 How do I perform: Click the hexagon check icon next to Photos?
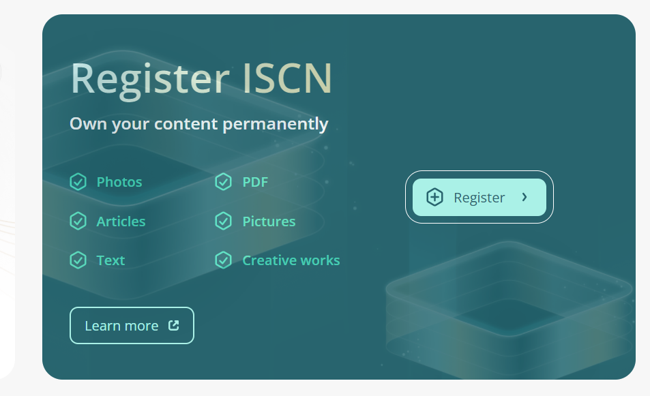(78, 182)
